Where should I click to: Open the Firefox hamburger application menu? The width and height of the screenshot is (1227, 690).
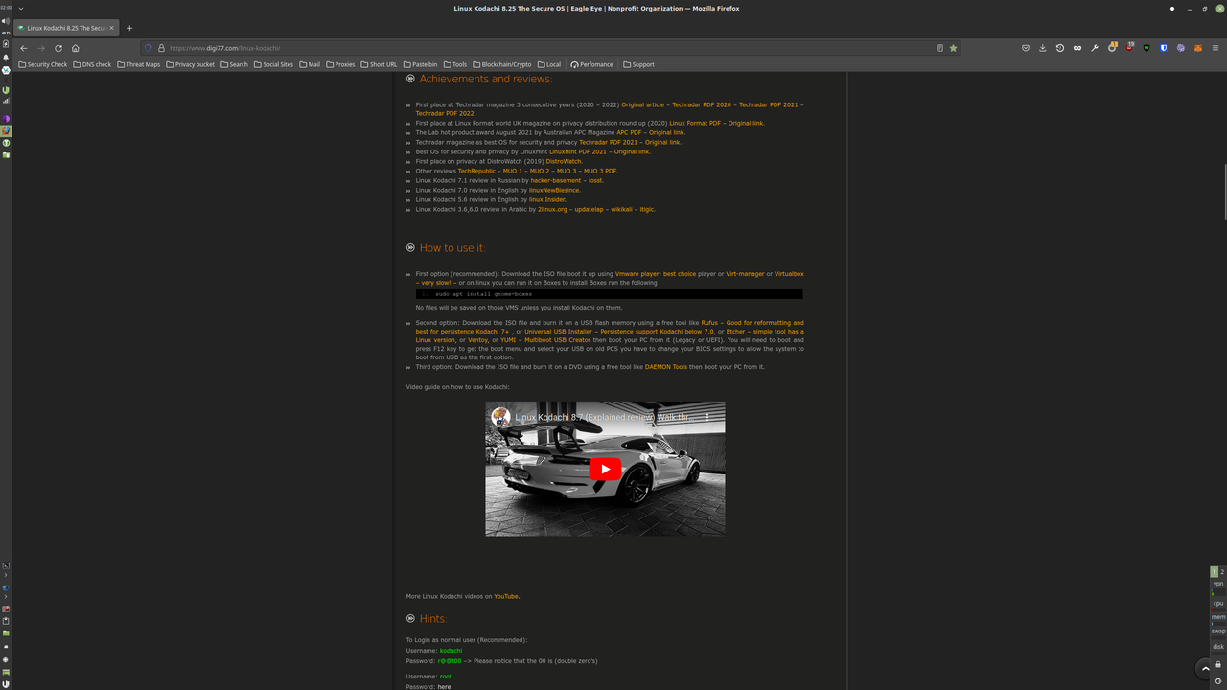coord(1215,48)
